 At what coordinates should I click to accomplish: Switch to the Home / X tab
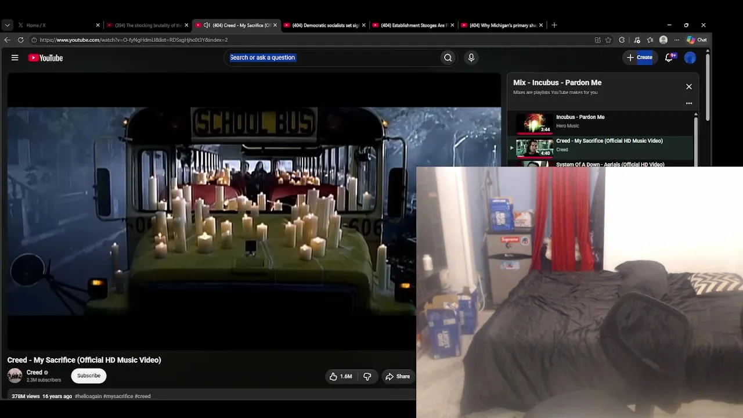(58, 25)
